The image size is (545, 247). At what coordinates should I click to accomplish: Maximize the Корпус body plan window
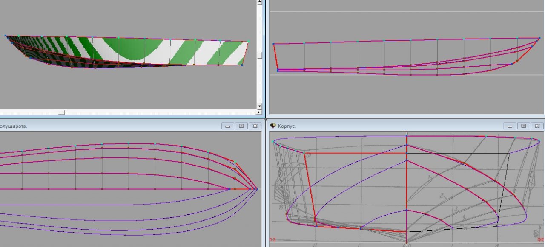tap(523, 126)
